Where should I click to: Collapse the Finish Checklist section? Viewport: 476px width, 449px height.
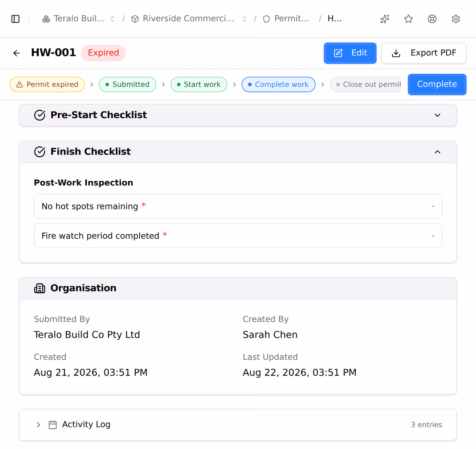[x=438, y=152]
